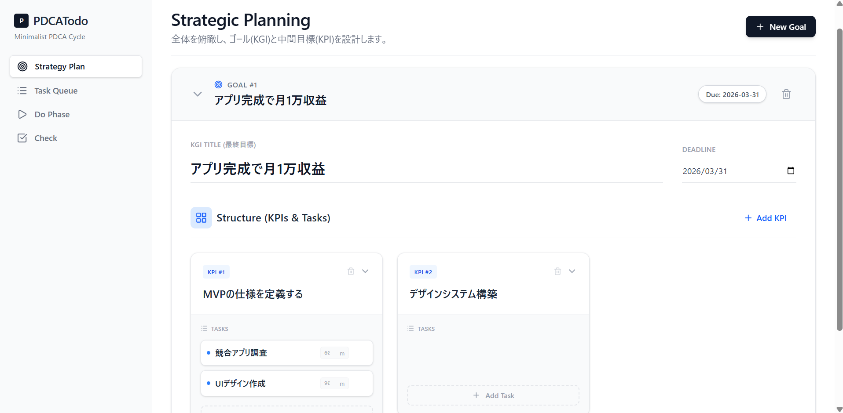This screenshot has width=843, height=413.
Task: Expand the KPI #1 card chevron
Action: 365,271
